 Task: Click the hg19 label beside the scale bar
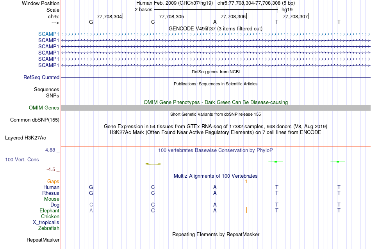287,10
